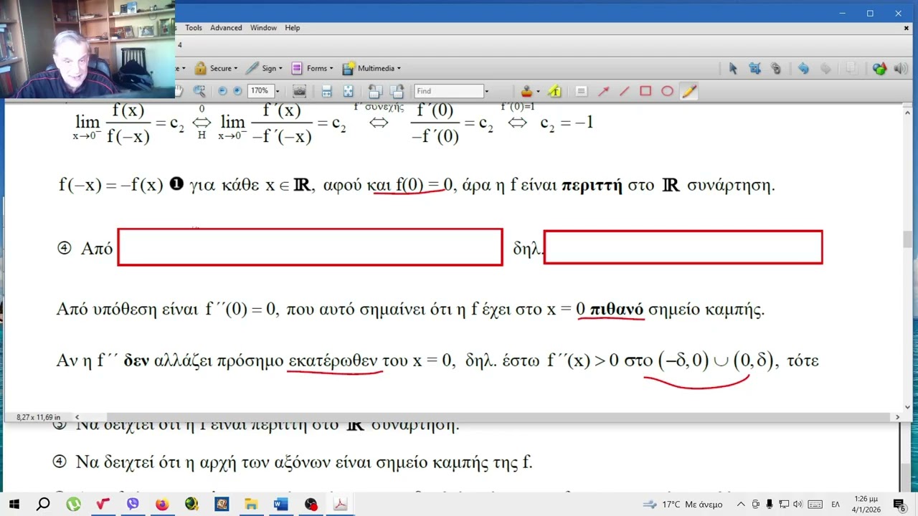Expand the Stamp tool dropdown arrow
The image size is (918, 516).
click(x=538, y=92)
